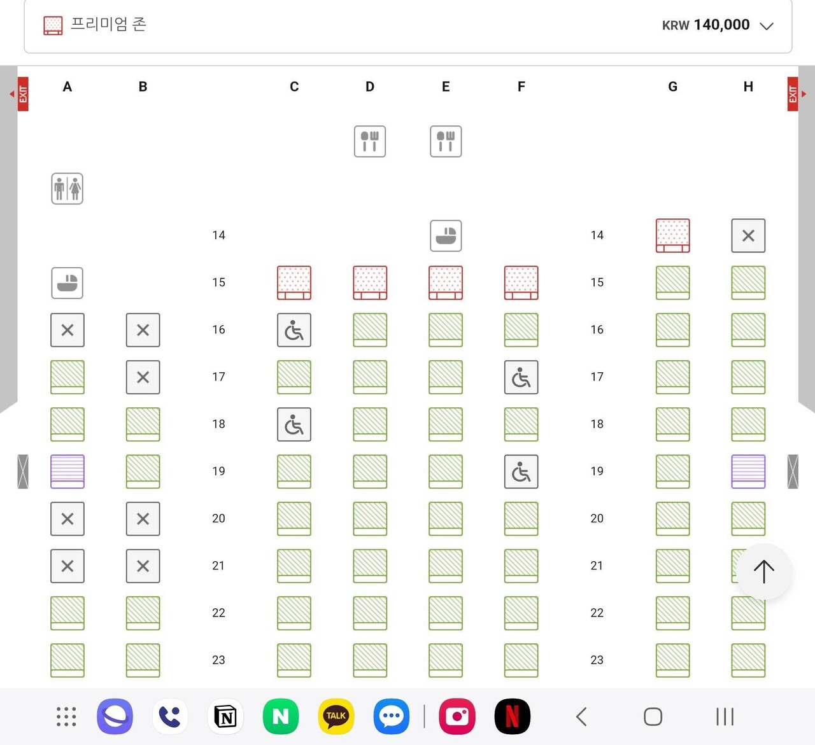The image size is (815, 745).
Task: Pick purple exit-row seat 19A
Action: [x=67, y=471]
